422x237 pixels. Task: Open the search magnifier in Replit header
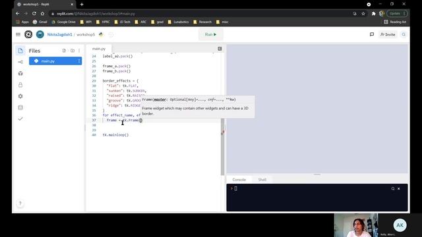pos(404,34)
